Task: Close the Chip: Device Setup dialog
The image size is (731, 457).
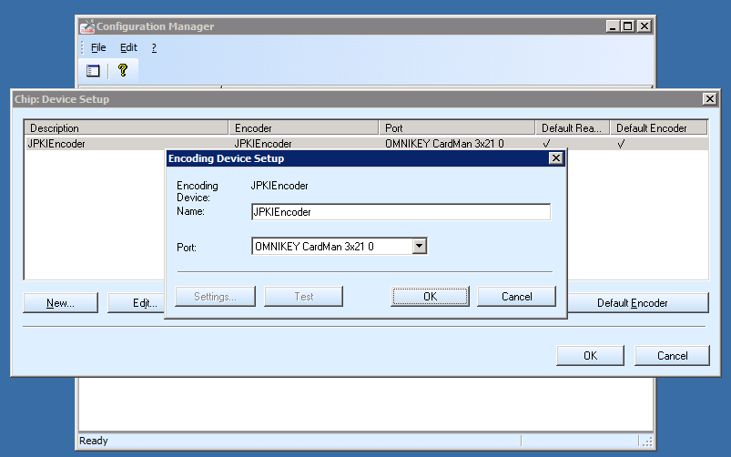Action: [x=709, y=98]
